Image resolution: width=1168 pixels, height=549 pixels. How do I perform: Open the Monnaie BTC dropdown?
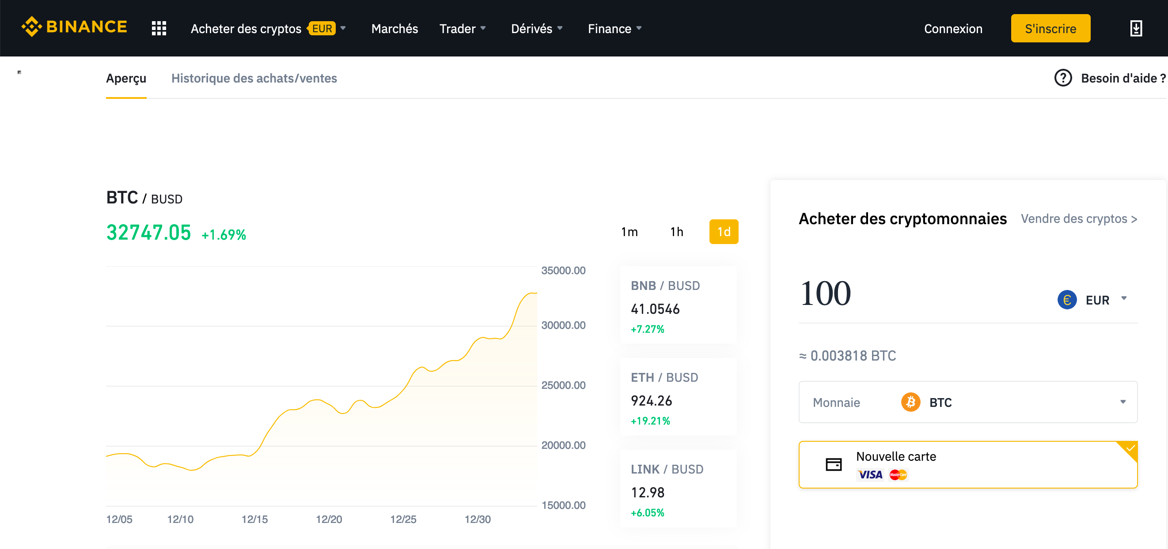pos(967,402)
